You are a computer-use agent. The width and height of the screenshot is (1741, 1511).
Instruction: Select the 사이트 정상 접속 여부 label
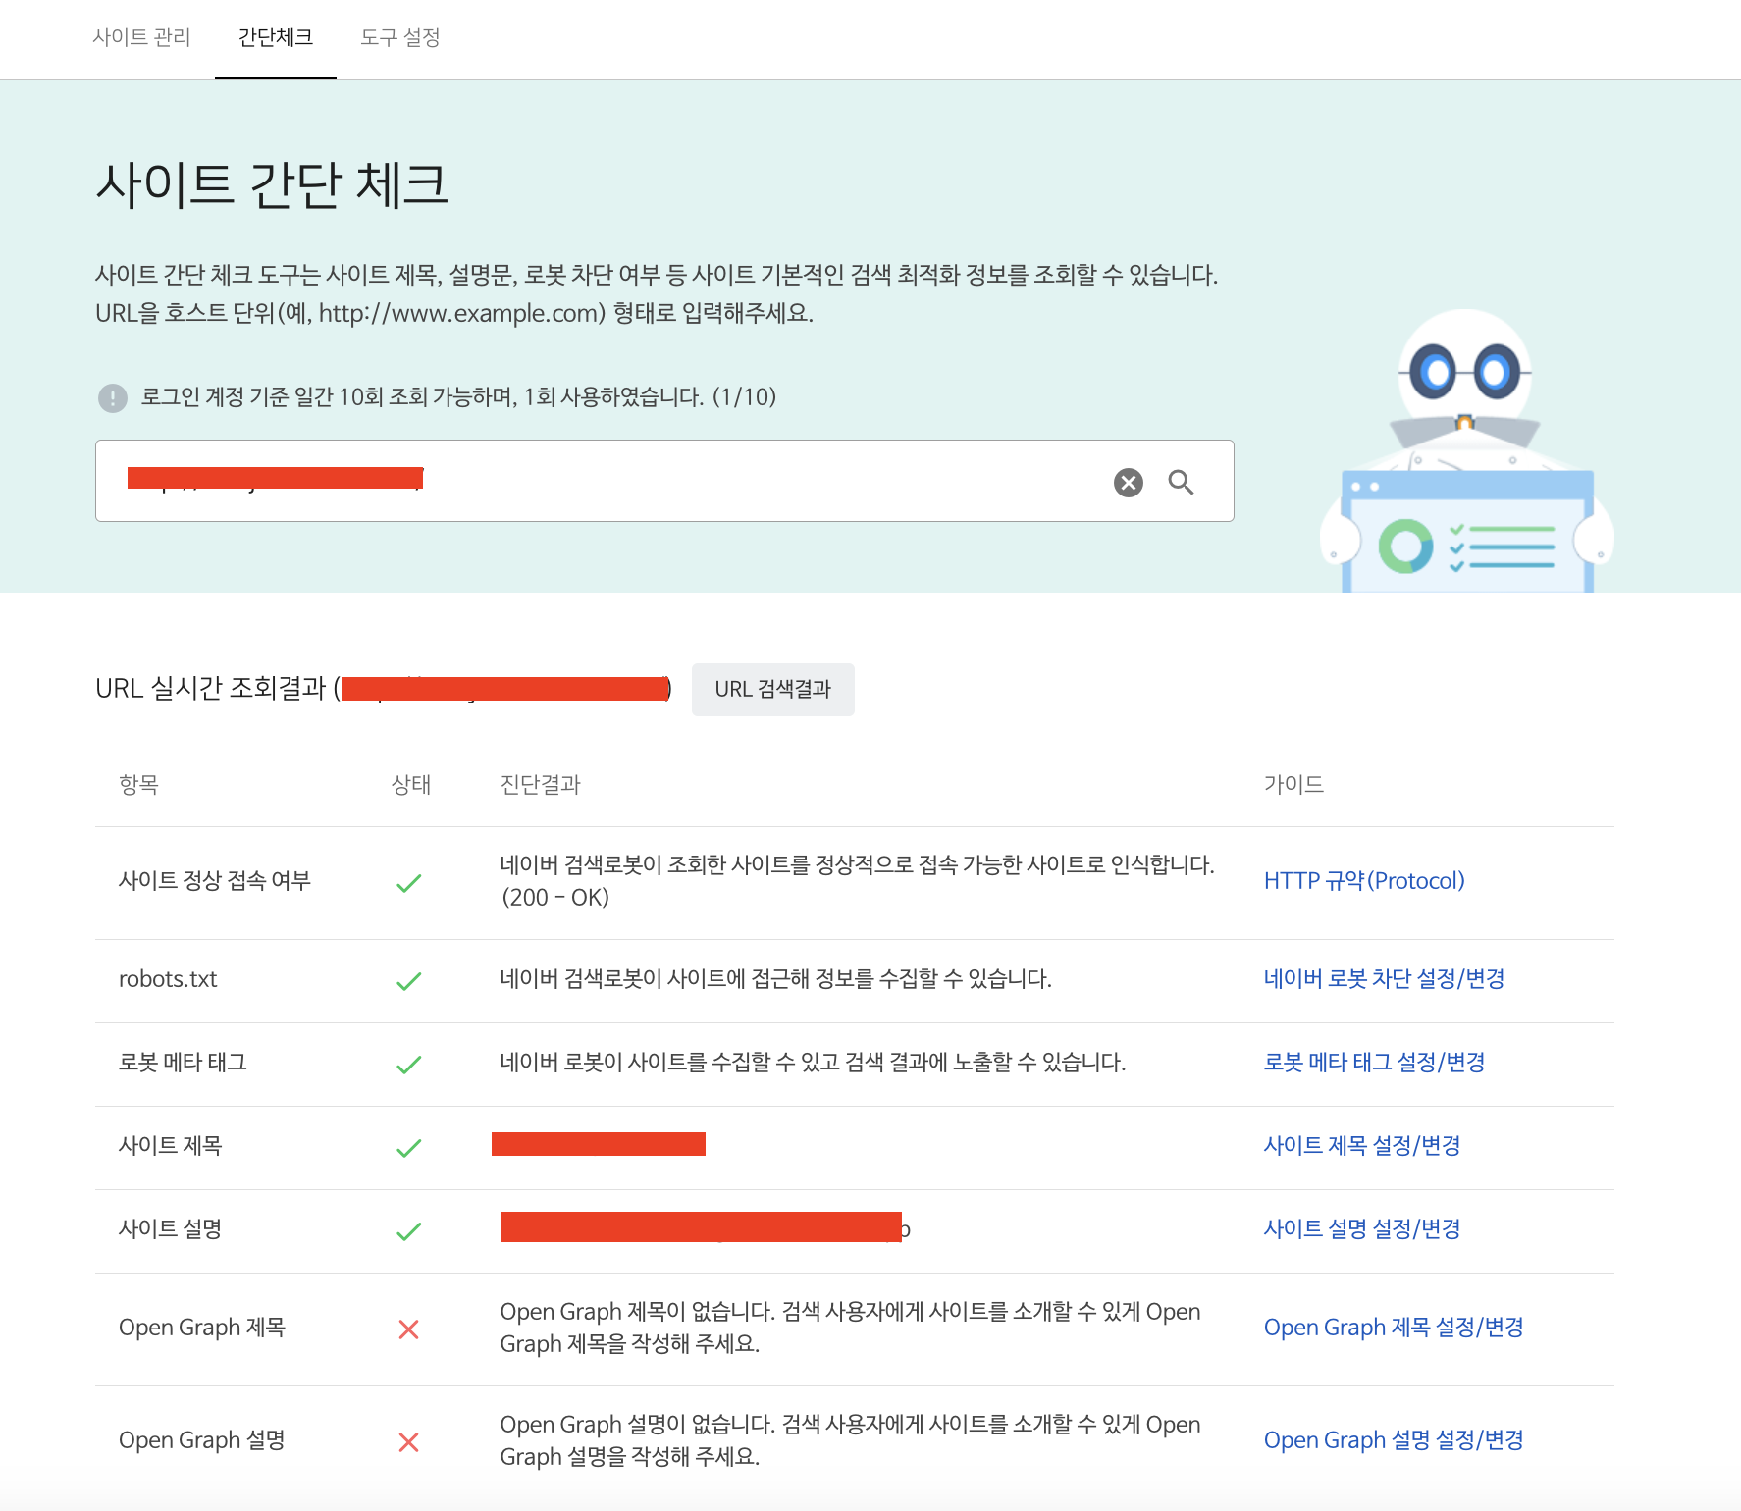click(x=215, y=881)
